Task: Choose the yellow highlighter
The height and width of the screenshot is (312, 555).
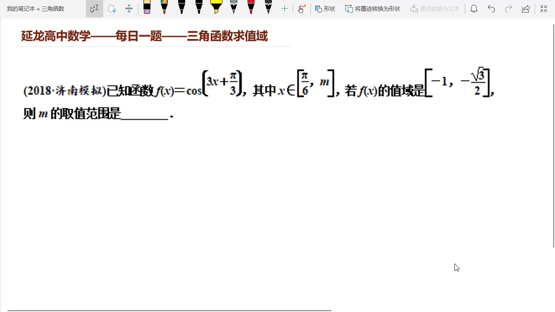Action: tap(216, 7)
